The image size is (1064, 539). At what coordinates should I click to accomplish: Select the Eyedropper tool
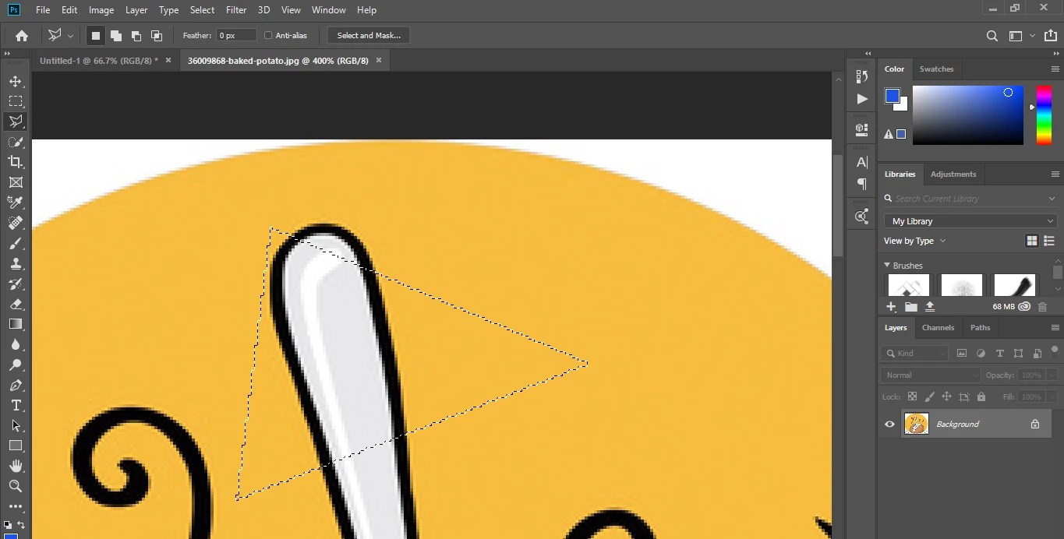point(16,203)
